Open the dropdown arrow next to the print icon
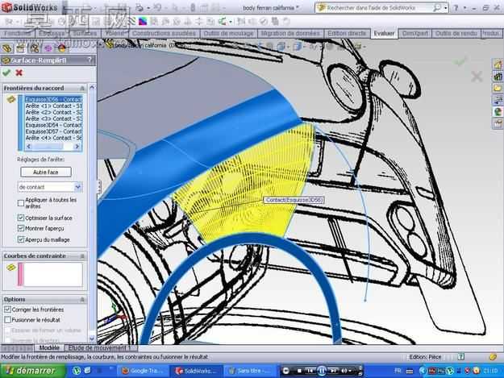The width and height of the screenshot is (504, 378). click(148, 8)
